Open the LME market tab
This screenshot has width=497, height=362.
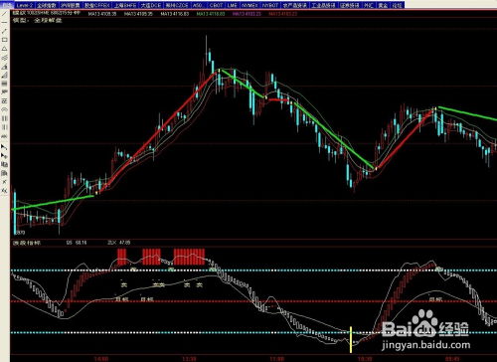pyautogui.click(x=233, y=5)
